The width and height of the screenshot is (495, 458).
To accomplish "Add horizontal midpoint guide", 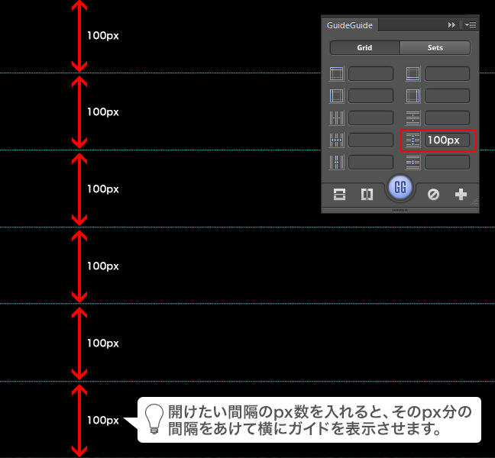I will (x=339, y=195).
